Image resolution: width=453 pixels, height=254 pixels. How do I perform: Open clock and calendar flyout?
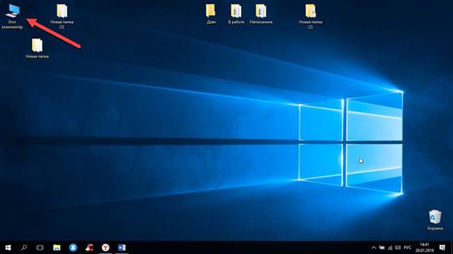click(424, 248)
